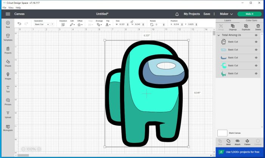
Task: Collapse the Total Among Us group
Action: pyautogui.click(x=219, y=35)
